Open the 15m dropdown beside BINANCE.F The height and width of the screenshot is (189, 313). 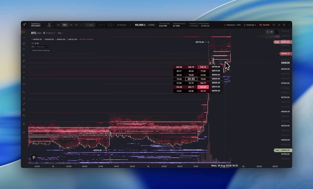pos(61,33)
